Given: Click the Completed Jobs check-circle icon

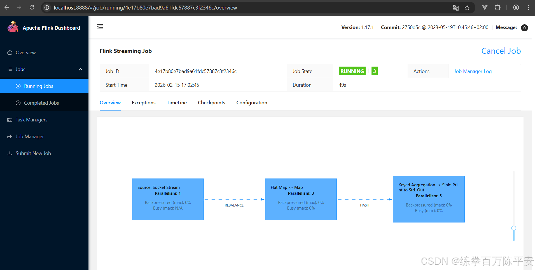Looking at the screenshot, I should (x=18, y=103).
